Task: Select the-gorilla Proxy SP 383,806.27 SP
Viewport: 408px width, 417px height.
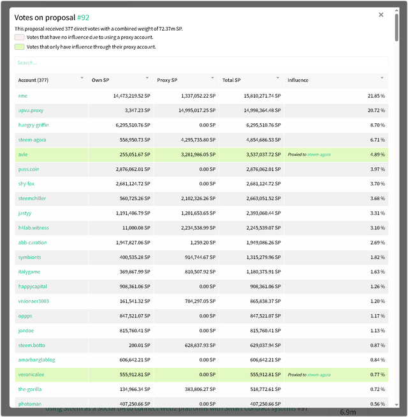Action: (200, 389)
